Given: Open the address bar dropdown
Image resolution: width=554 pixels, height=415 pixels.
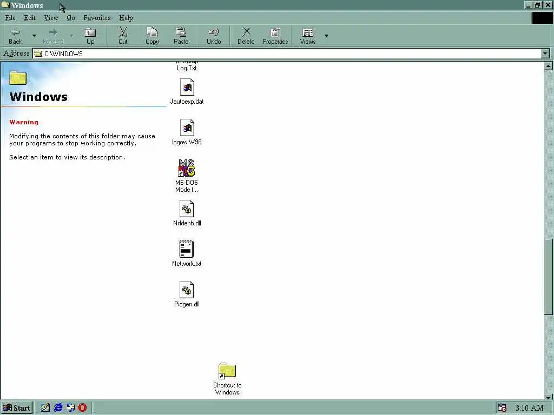Looking at the screenshot, I should point(545,53).
